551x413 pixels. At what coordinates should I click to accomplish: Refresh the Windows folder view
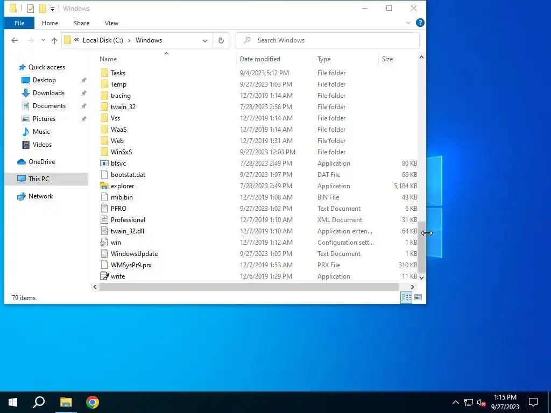tap(221, 40)
